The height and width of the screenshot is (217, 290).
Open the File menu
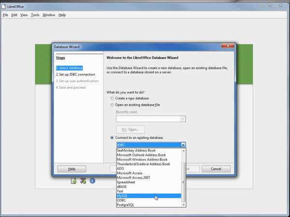(5, 15)
